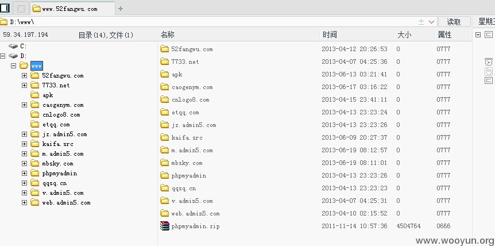Click the clock schedule icon in right panel
The width and height of the screenshot is (495, 246).
(x=488, y=62)
